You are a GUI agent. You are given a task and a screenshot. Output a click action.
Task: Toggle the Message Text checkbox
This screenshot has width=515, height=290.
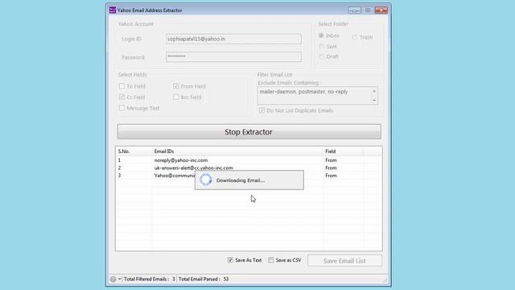(x=122, y=108)
